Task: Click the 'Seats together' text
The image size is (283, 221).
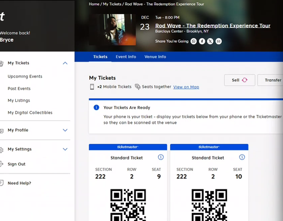Action: point(156,86)
